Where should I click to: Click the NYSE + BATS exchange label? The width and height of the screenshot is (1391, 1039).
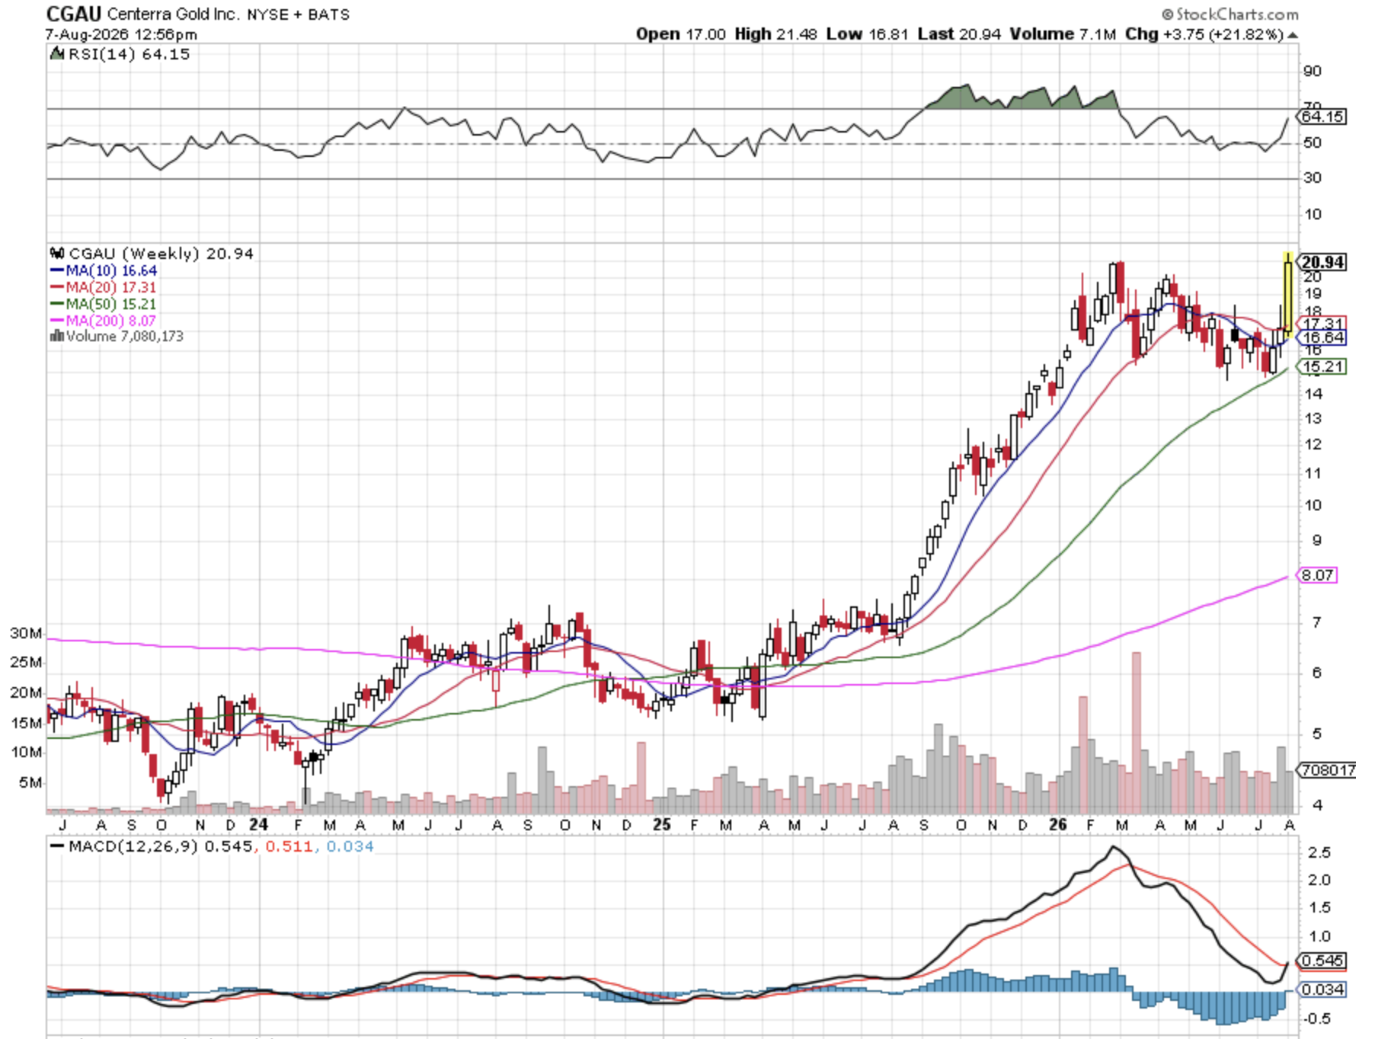click(x=298, y=14)
